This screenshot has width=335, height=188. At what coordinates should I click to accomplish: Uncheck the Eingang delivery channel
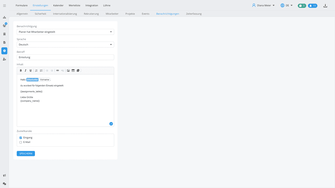pyautogui.click(x=21, y=138)
